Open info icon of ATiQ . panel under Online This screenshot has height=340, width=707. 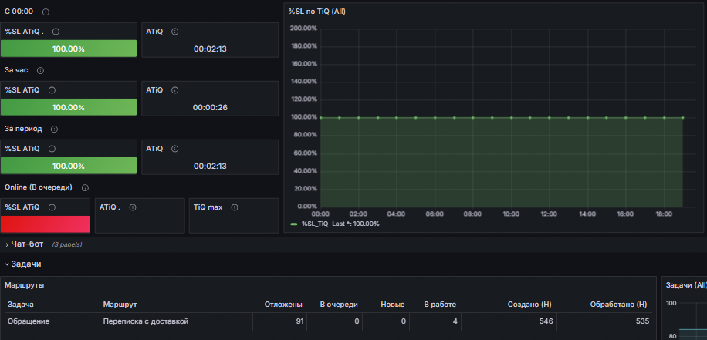[133, 207]
